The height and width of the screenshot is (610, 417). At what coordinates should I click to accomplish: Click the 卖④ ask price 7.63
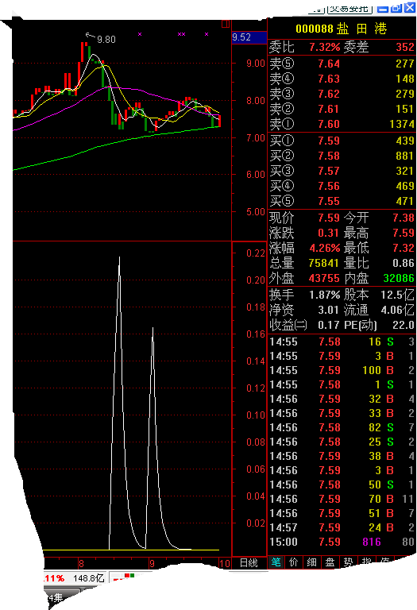329,79
